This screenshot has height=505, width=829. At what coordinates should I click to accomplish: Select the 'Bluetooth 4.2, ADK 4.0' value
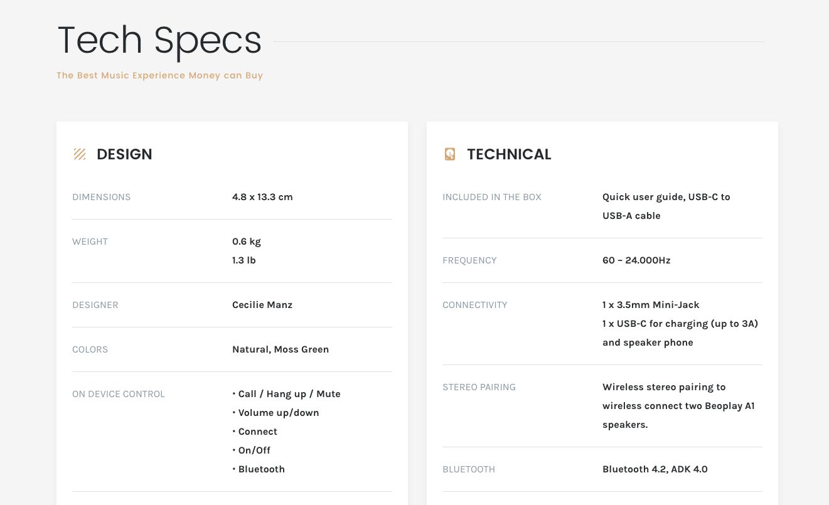click(655, 469)
